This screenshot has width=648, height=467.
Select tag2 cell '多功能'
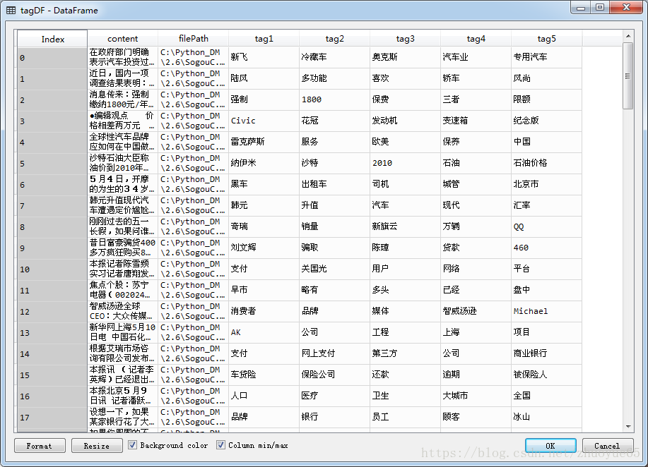click(x=335, y=78)
